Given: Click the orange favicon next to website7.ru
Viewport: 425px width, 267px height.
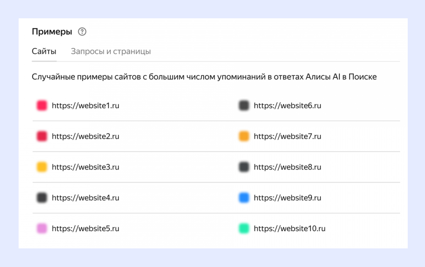Looking at the screenshot, I should (x=244, y=136).
